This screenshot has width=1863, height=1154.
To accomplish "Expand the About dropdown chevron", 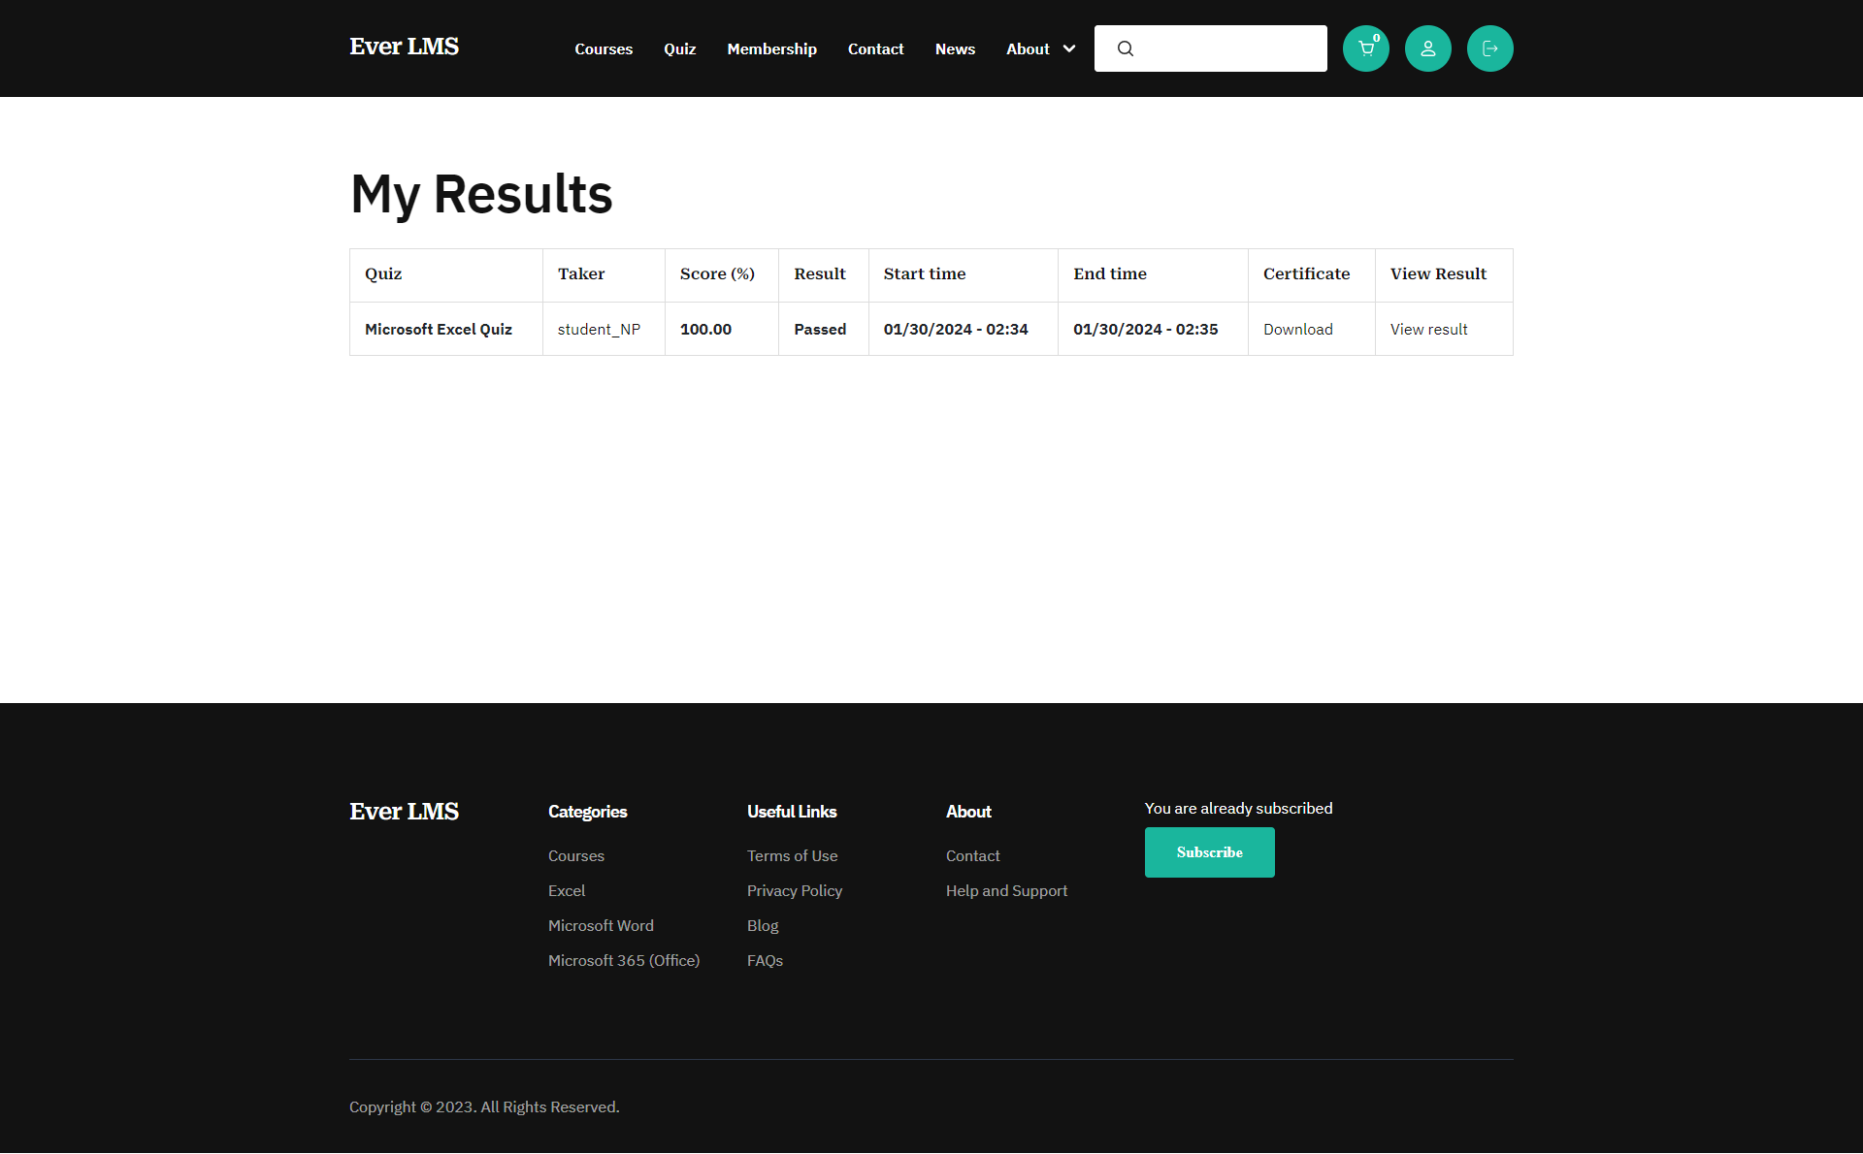I will point(1069,48).
